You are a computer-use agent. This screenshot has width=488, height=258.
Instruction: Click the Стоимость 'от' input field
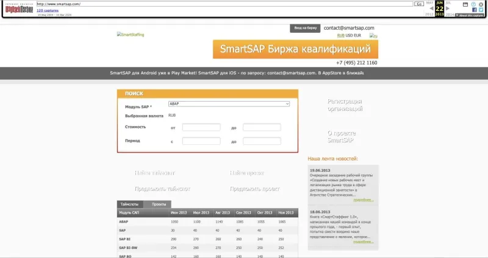point(201,127)
